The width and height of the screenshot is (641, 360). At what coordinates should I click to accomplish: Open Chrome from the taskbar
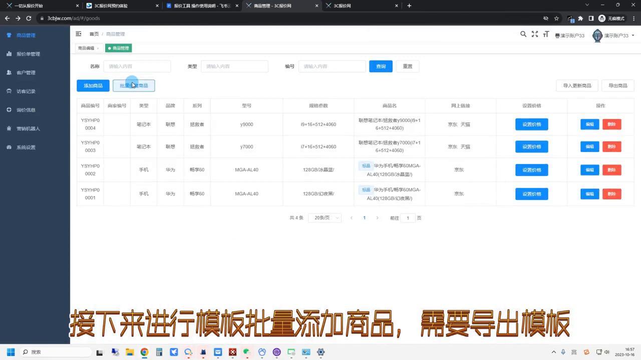click(x=144, y=352)
